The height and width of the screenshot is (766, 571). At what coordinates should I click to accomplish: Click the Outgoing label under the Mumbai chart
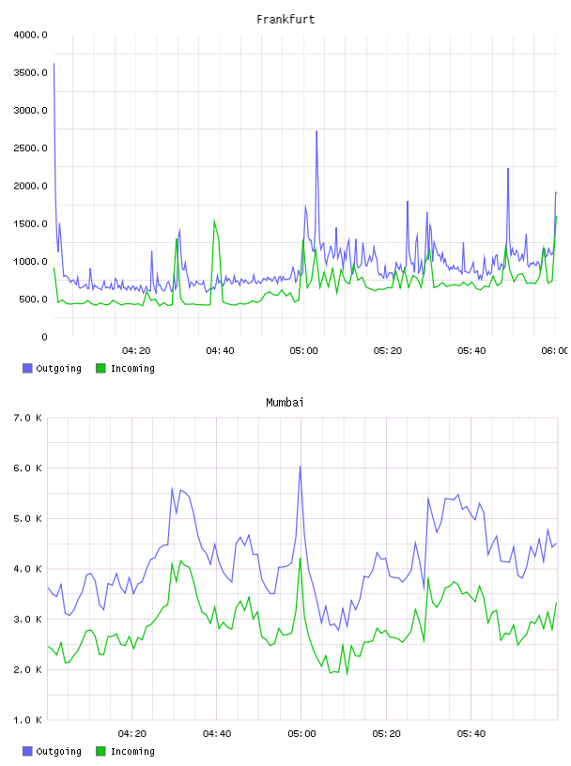[x=58, y=751]
